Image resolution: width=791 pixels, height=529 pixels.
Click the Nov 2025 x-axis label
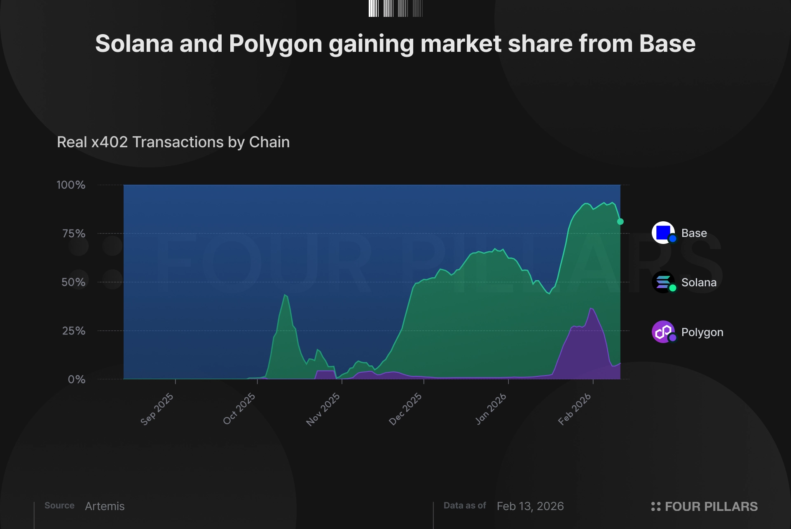[323, 409]
